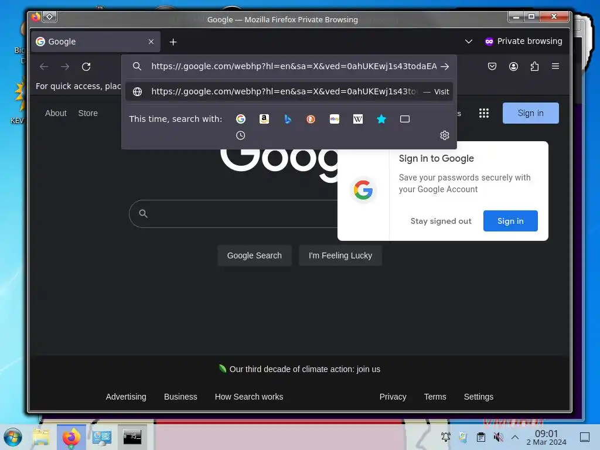This screenshot has height=450, width=600.
Task: Click the Google Search button
Action: pos(254,255)
